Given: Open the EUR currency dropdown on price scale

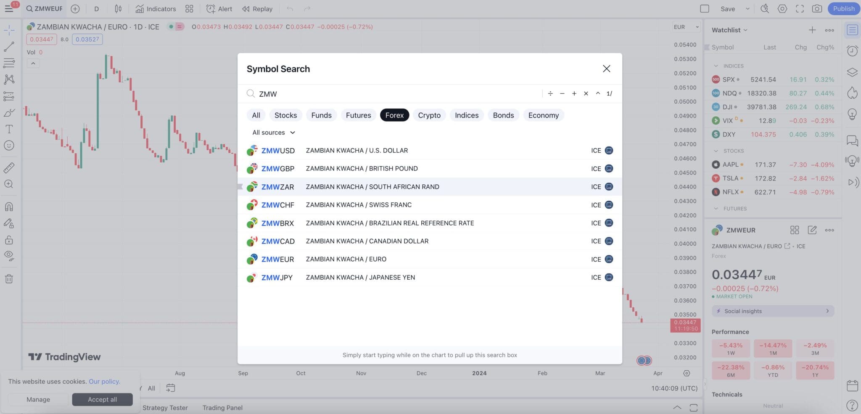Looking at the screenshot, I should tap(686, 27).
